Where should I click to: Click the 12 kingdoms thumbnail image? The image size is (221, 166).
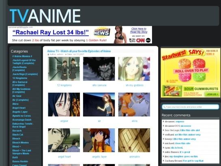pos(64,69)
